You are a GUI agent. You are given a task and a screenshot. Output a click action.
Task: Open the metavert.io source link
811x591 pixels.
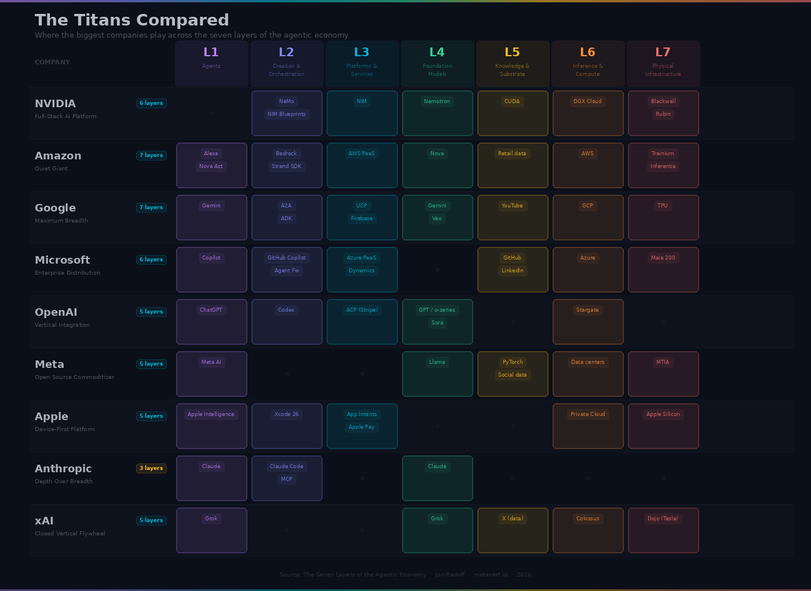491,575
